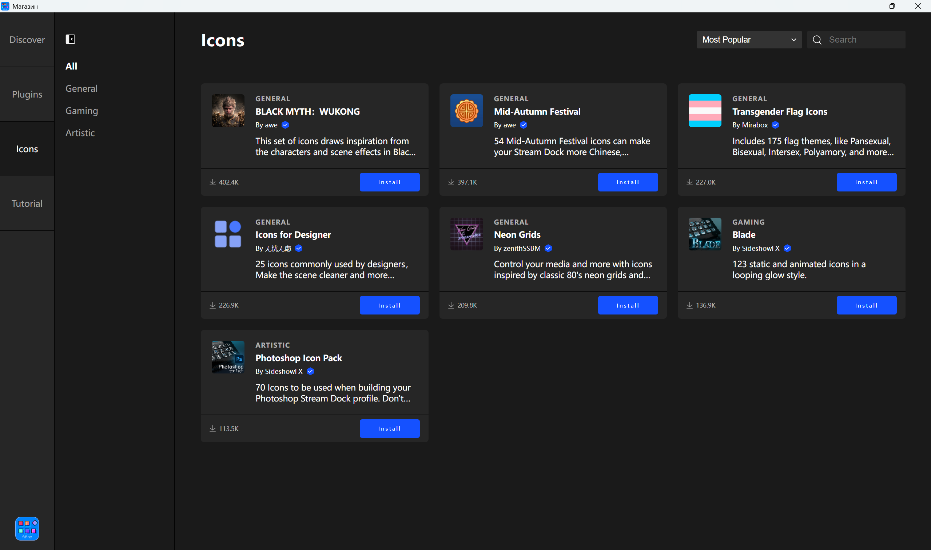Choose the General category filter
This screenshot has height=550, width=931.
coord(81,88)
